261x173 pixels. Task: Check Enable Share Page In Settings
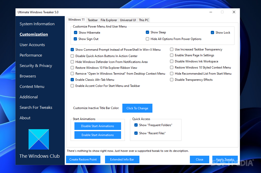[x=172, y=55]
